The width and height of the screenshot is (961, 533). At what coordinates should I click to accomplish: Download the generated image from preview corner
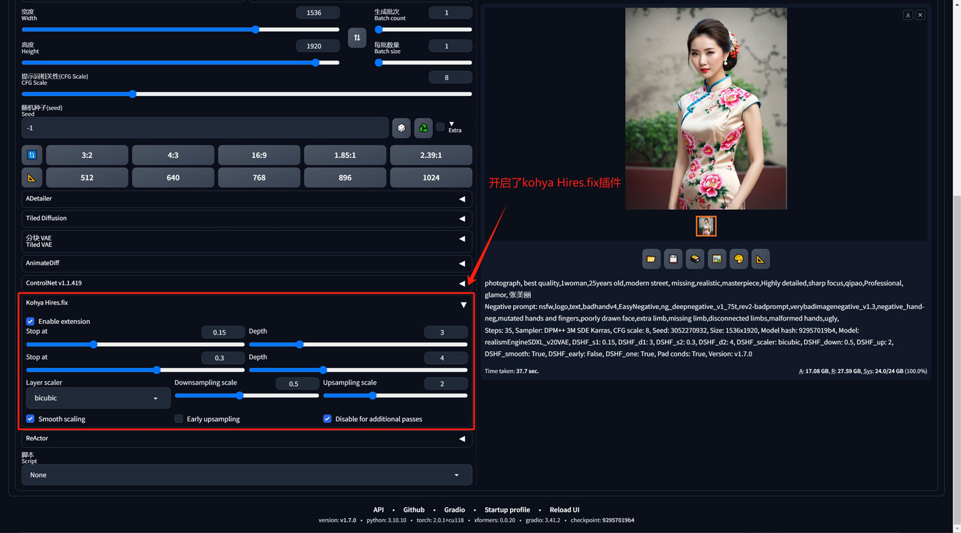click(x=908, y=15)
